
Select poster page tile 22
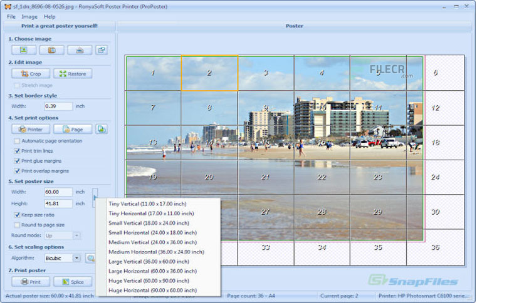[322, 177]
